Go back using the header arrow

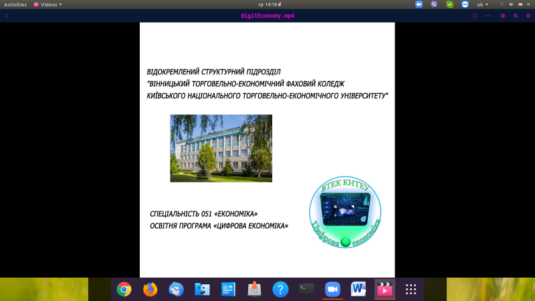7,15
